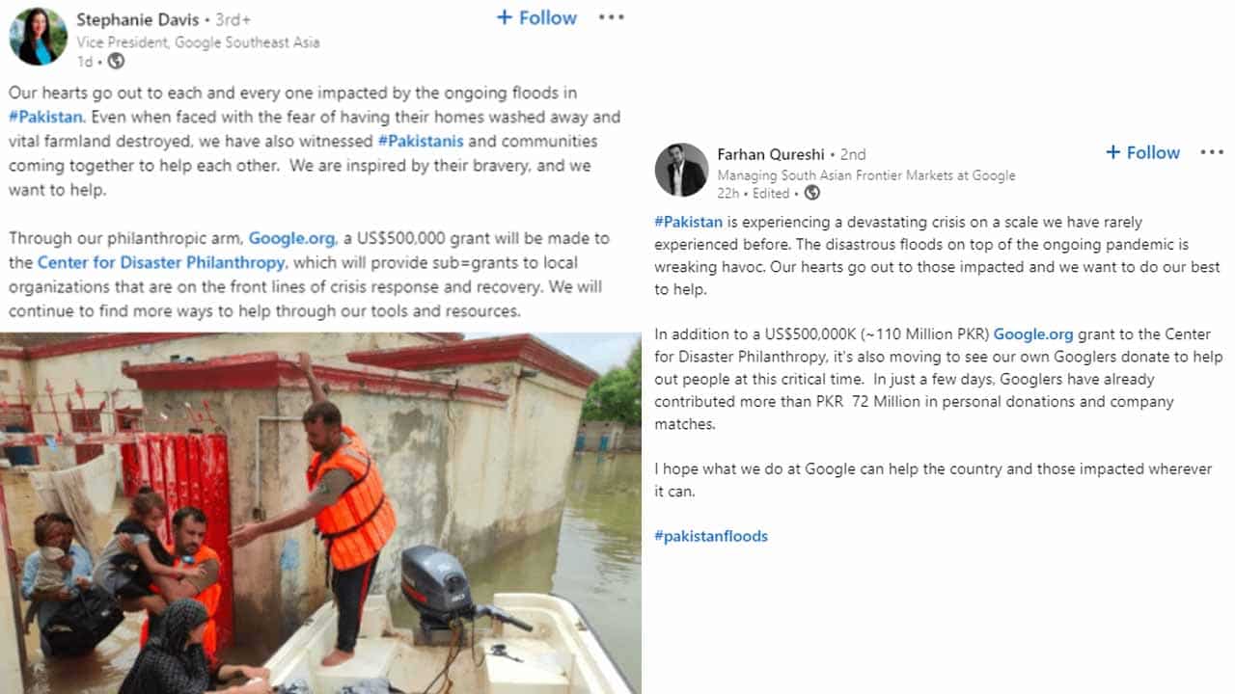1235x694 pixels.
Task: Click globe visibility icon on Stephanie's post
Action: click(116, 62)
